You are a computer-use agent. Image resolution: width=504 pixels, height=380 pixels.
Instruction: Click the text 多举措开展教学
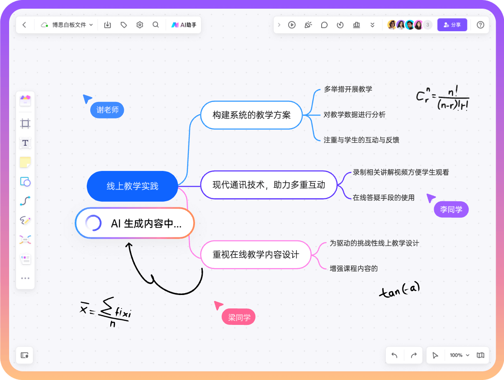pos(348,89)
